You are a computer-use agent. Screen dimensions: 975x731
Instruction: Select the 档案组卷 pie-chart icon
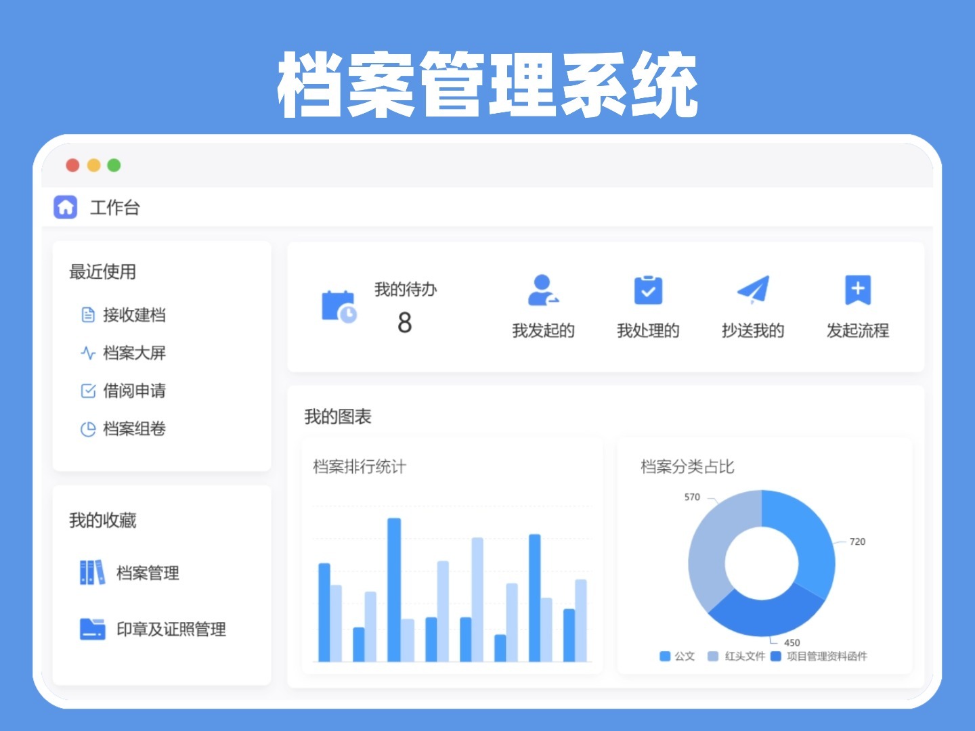pyautogui.click(x=87, y=428)
